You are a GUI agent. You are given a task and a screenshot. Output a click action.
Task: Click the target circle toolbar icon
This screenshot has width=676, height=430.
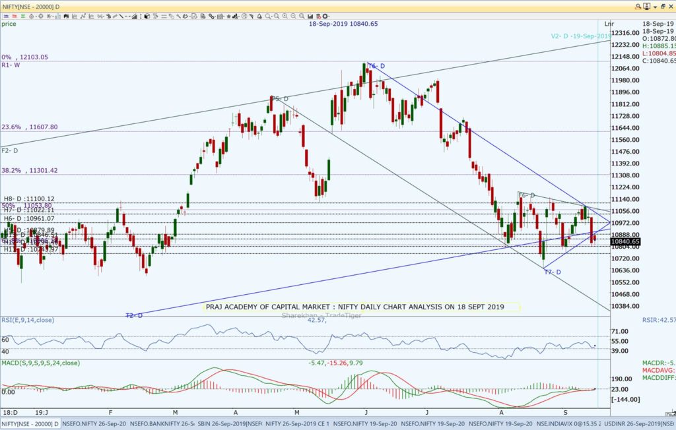(x=32, y=16)
